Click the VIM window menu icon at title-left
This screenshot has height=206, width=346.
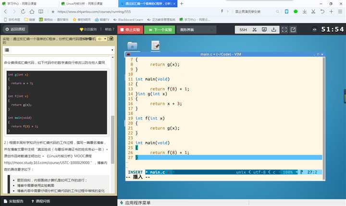click(x=128, y=54)
